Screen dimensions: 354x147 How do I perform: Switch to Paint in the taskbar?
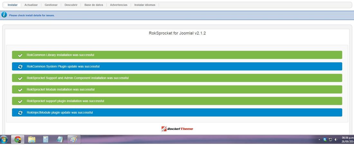coord(74,140)
